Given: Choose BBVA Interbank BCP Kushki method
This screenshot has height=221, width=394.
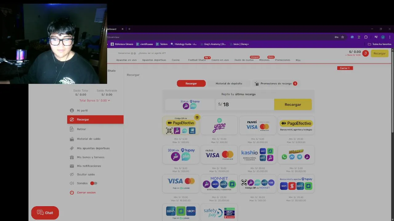Looking at the screenshot, I should [x=181, y=212].
